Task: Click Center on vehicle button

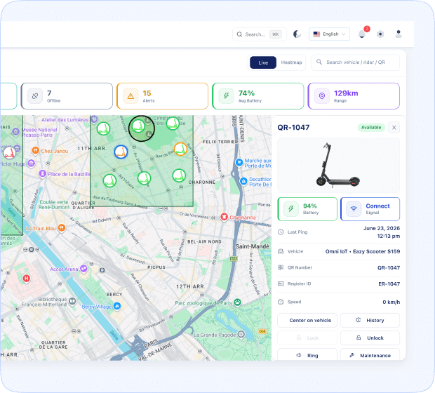Action: pos(307,320)
